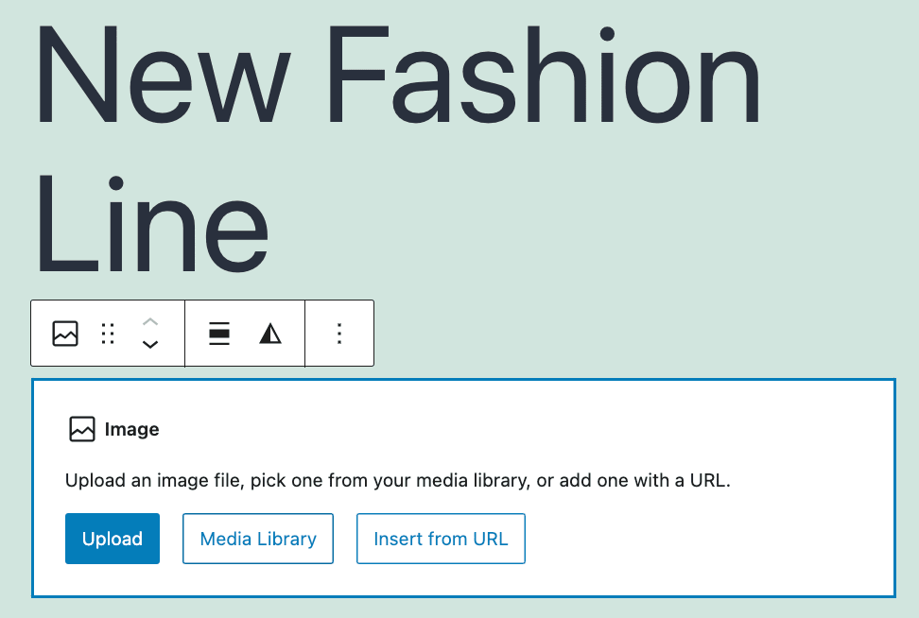The image size is (919, 618).
Task: Move the image block down
Action: point(150,345)
